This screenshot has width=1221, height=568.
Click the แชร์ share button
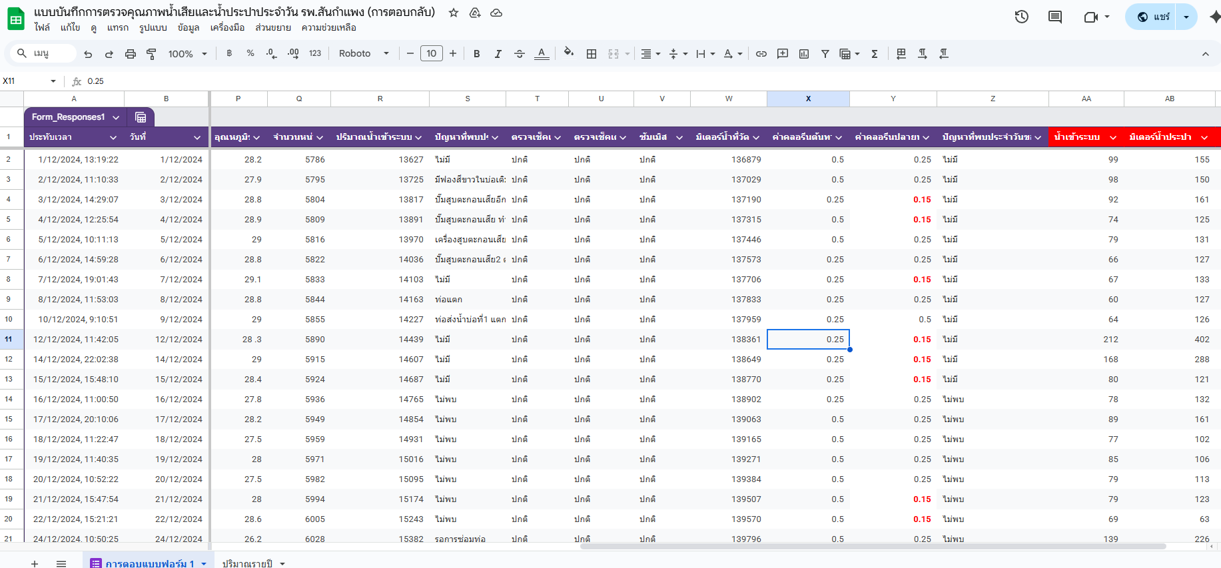[1154, 17]
